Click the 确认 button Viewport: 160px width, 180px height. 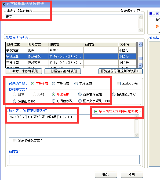(x=106, y=175)
